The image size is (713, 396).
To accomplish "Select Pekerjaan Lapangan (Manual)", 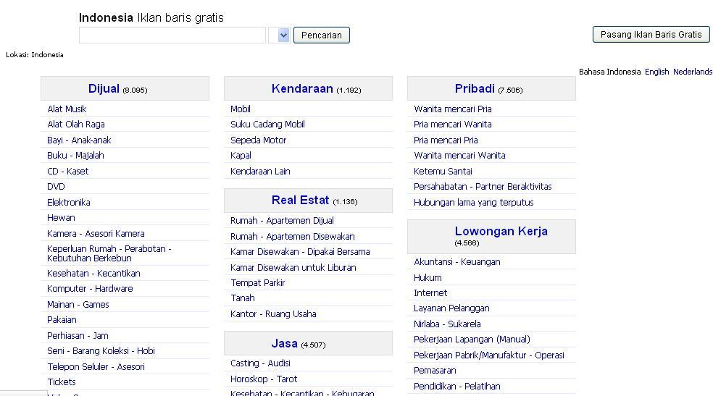I will (472, 340).
